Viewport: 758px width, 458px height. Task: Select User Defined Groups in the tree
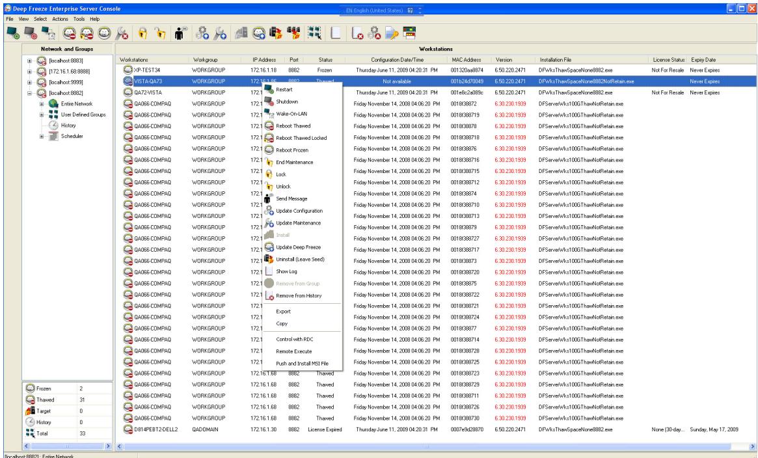pos(83,114)
